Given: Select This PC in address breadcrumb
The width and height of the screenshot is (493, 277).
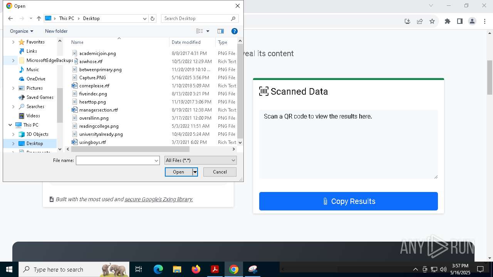Looking at the screenshot, I should coord(67,18).
